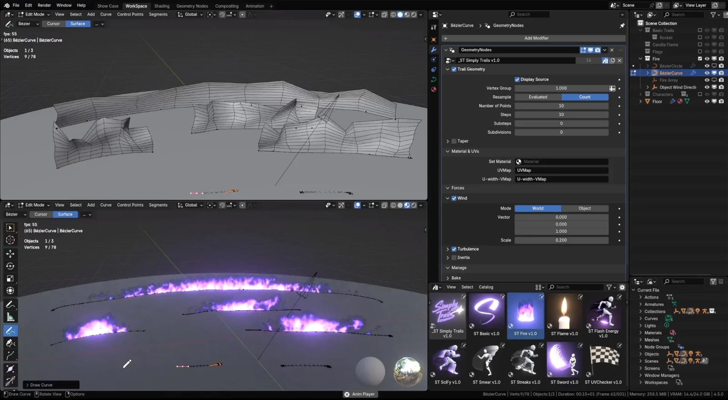This screenshot has width=728, height=400.
Task: Click the Add Modifier button
Action: tap(536, 38)
